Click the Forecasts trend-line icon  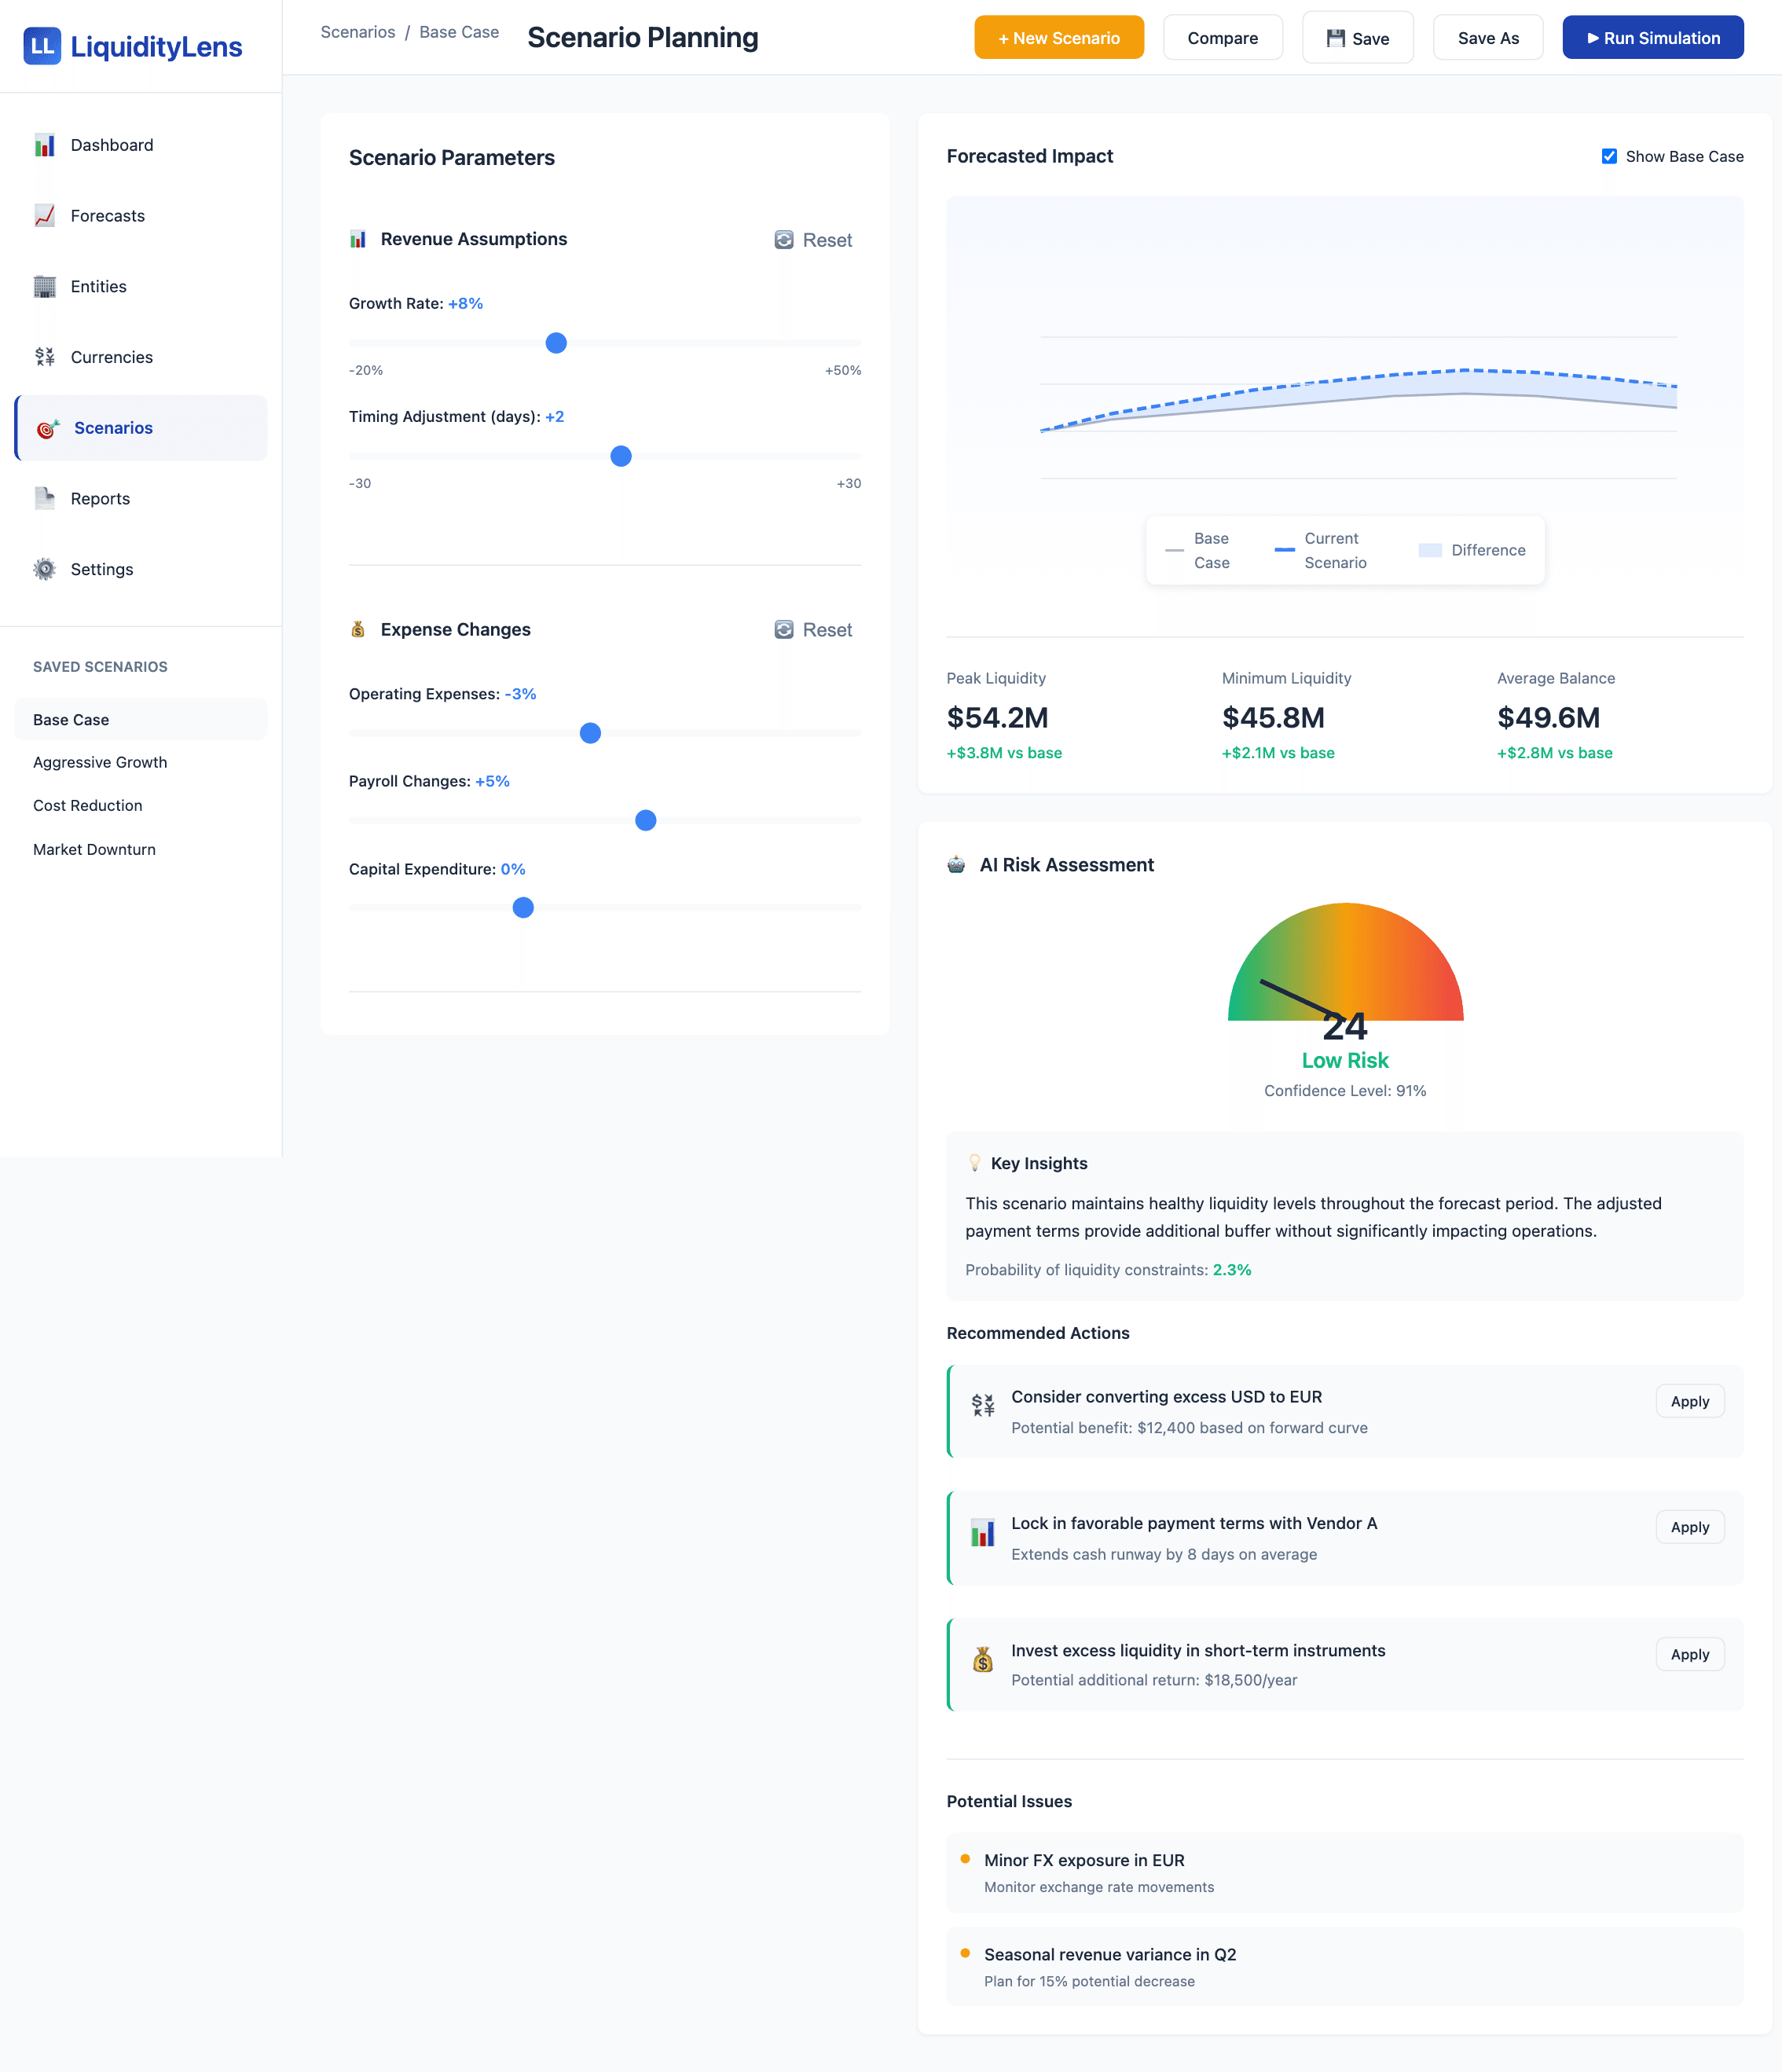point(45,216)
